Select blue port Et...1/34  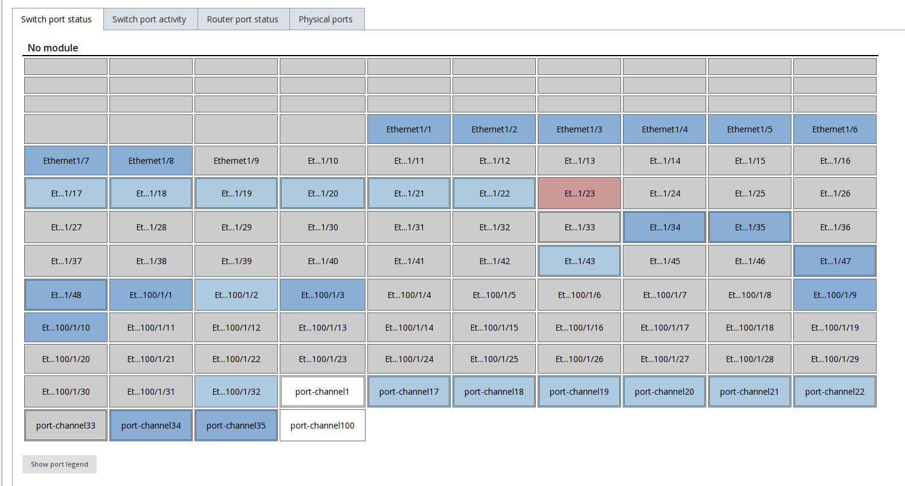pos(665,227)
